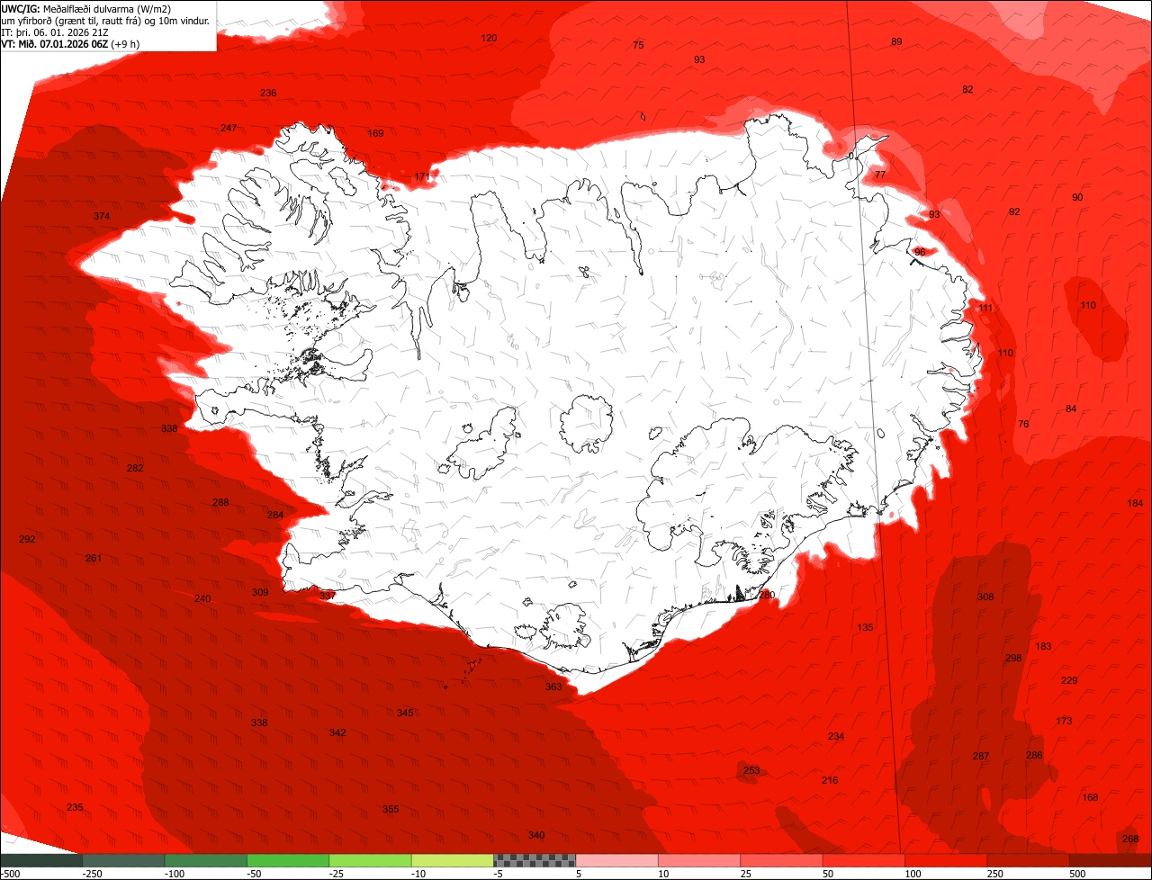
Task: Click the map value 82
Action: 967,89
